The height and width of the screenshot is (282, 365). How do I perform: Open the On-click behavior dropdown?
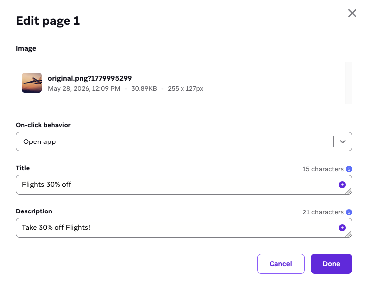tap(184, 141)
